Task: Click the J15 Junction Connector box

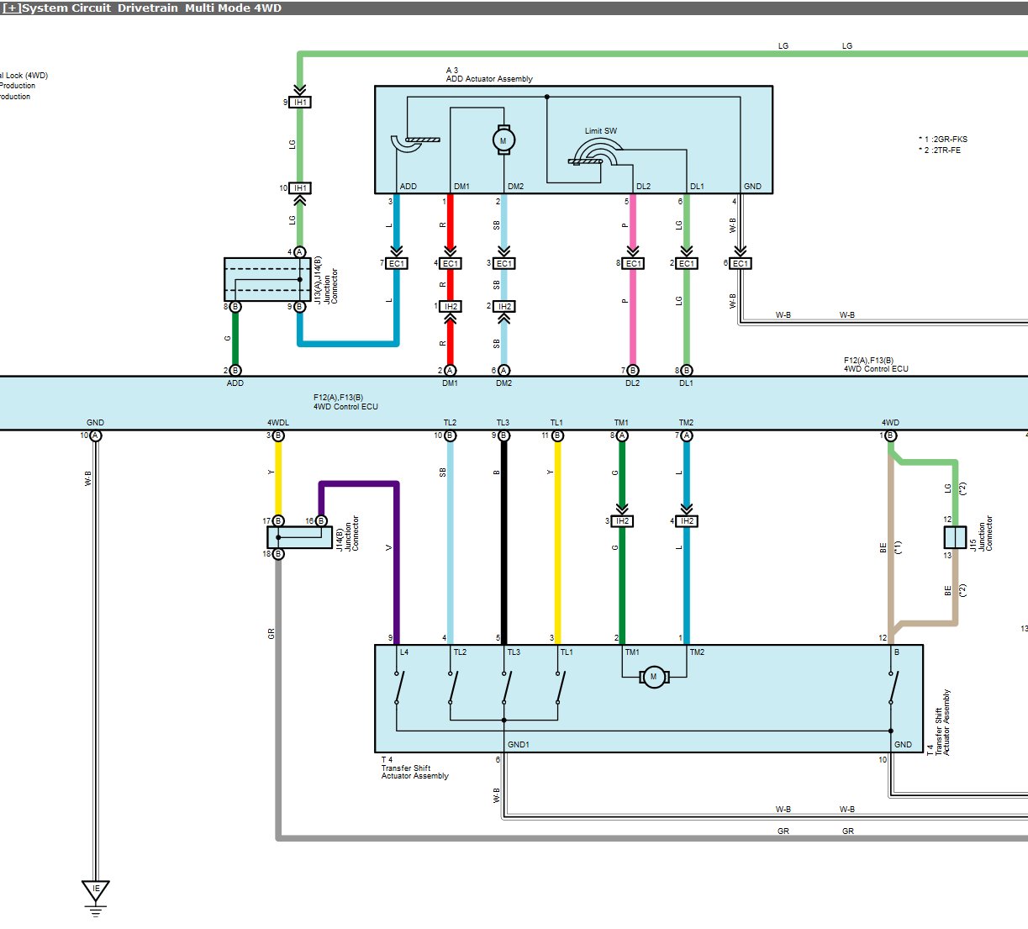Action: click(x=955, y=537)
